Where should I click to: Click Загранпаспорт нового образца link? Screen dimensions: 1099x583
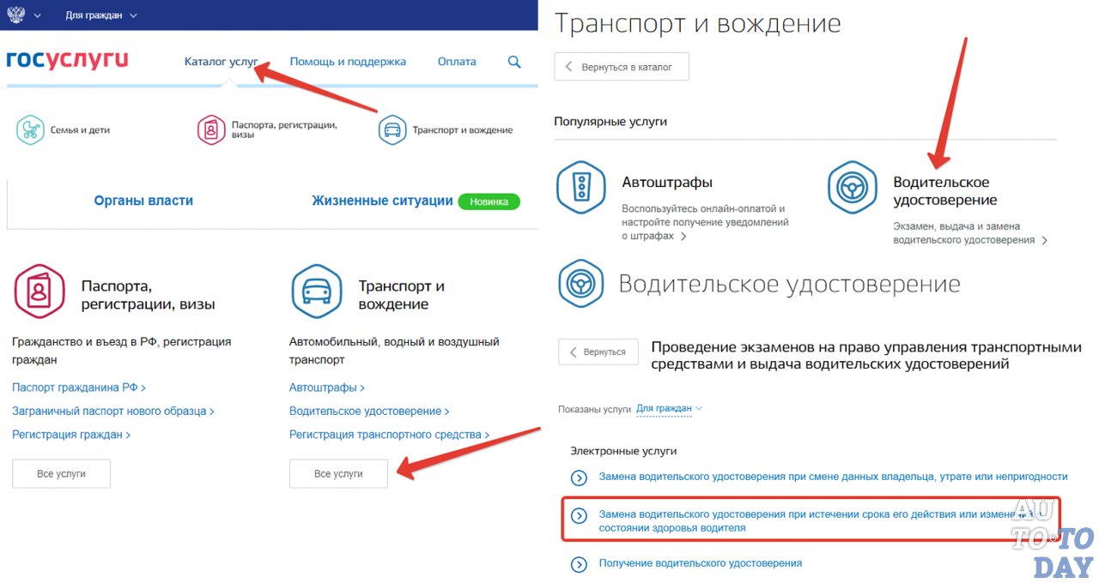coord(110,411)
